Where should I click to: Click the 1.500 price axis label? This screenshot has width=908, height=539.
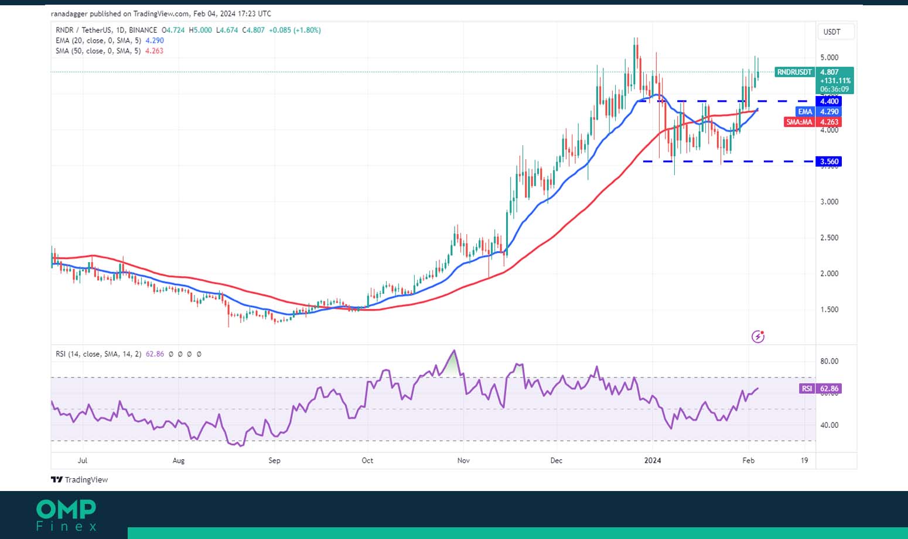[x=830, y=310]
